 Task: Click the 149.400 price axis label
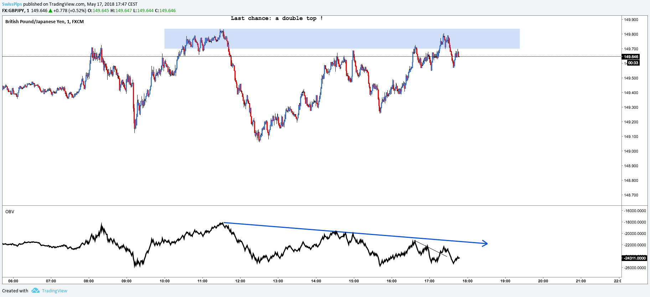631,93
